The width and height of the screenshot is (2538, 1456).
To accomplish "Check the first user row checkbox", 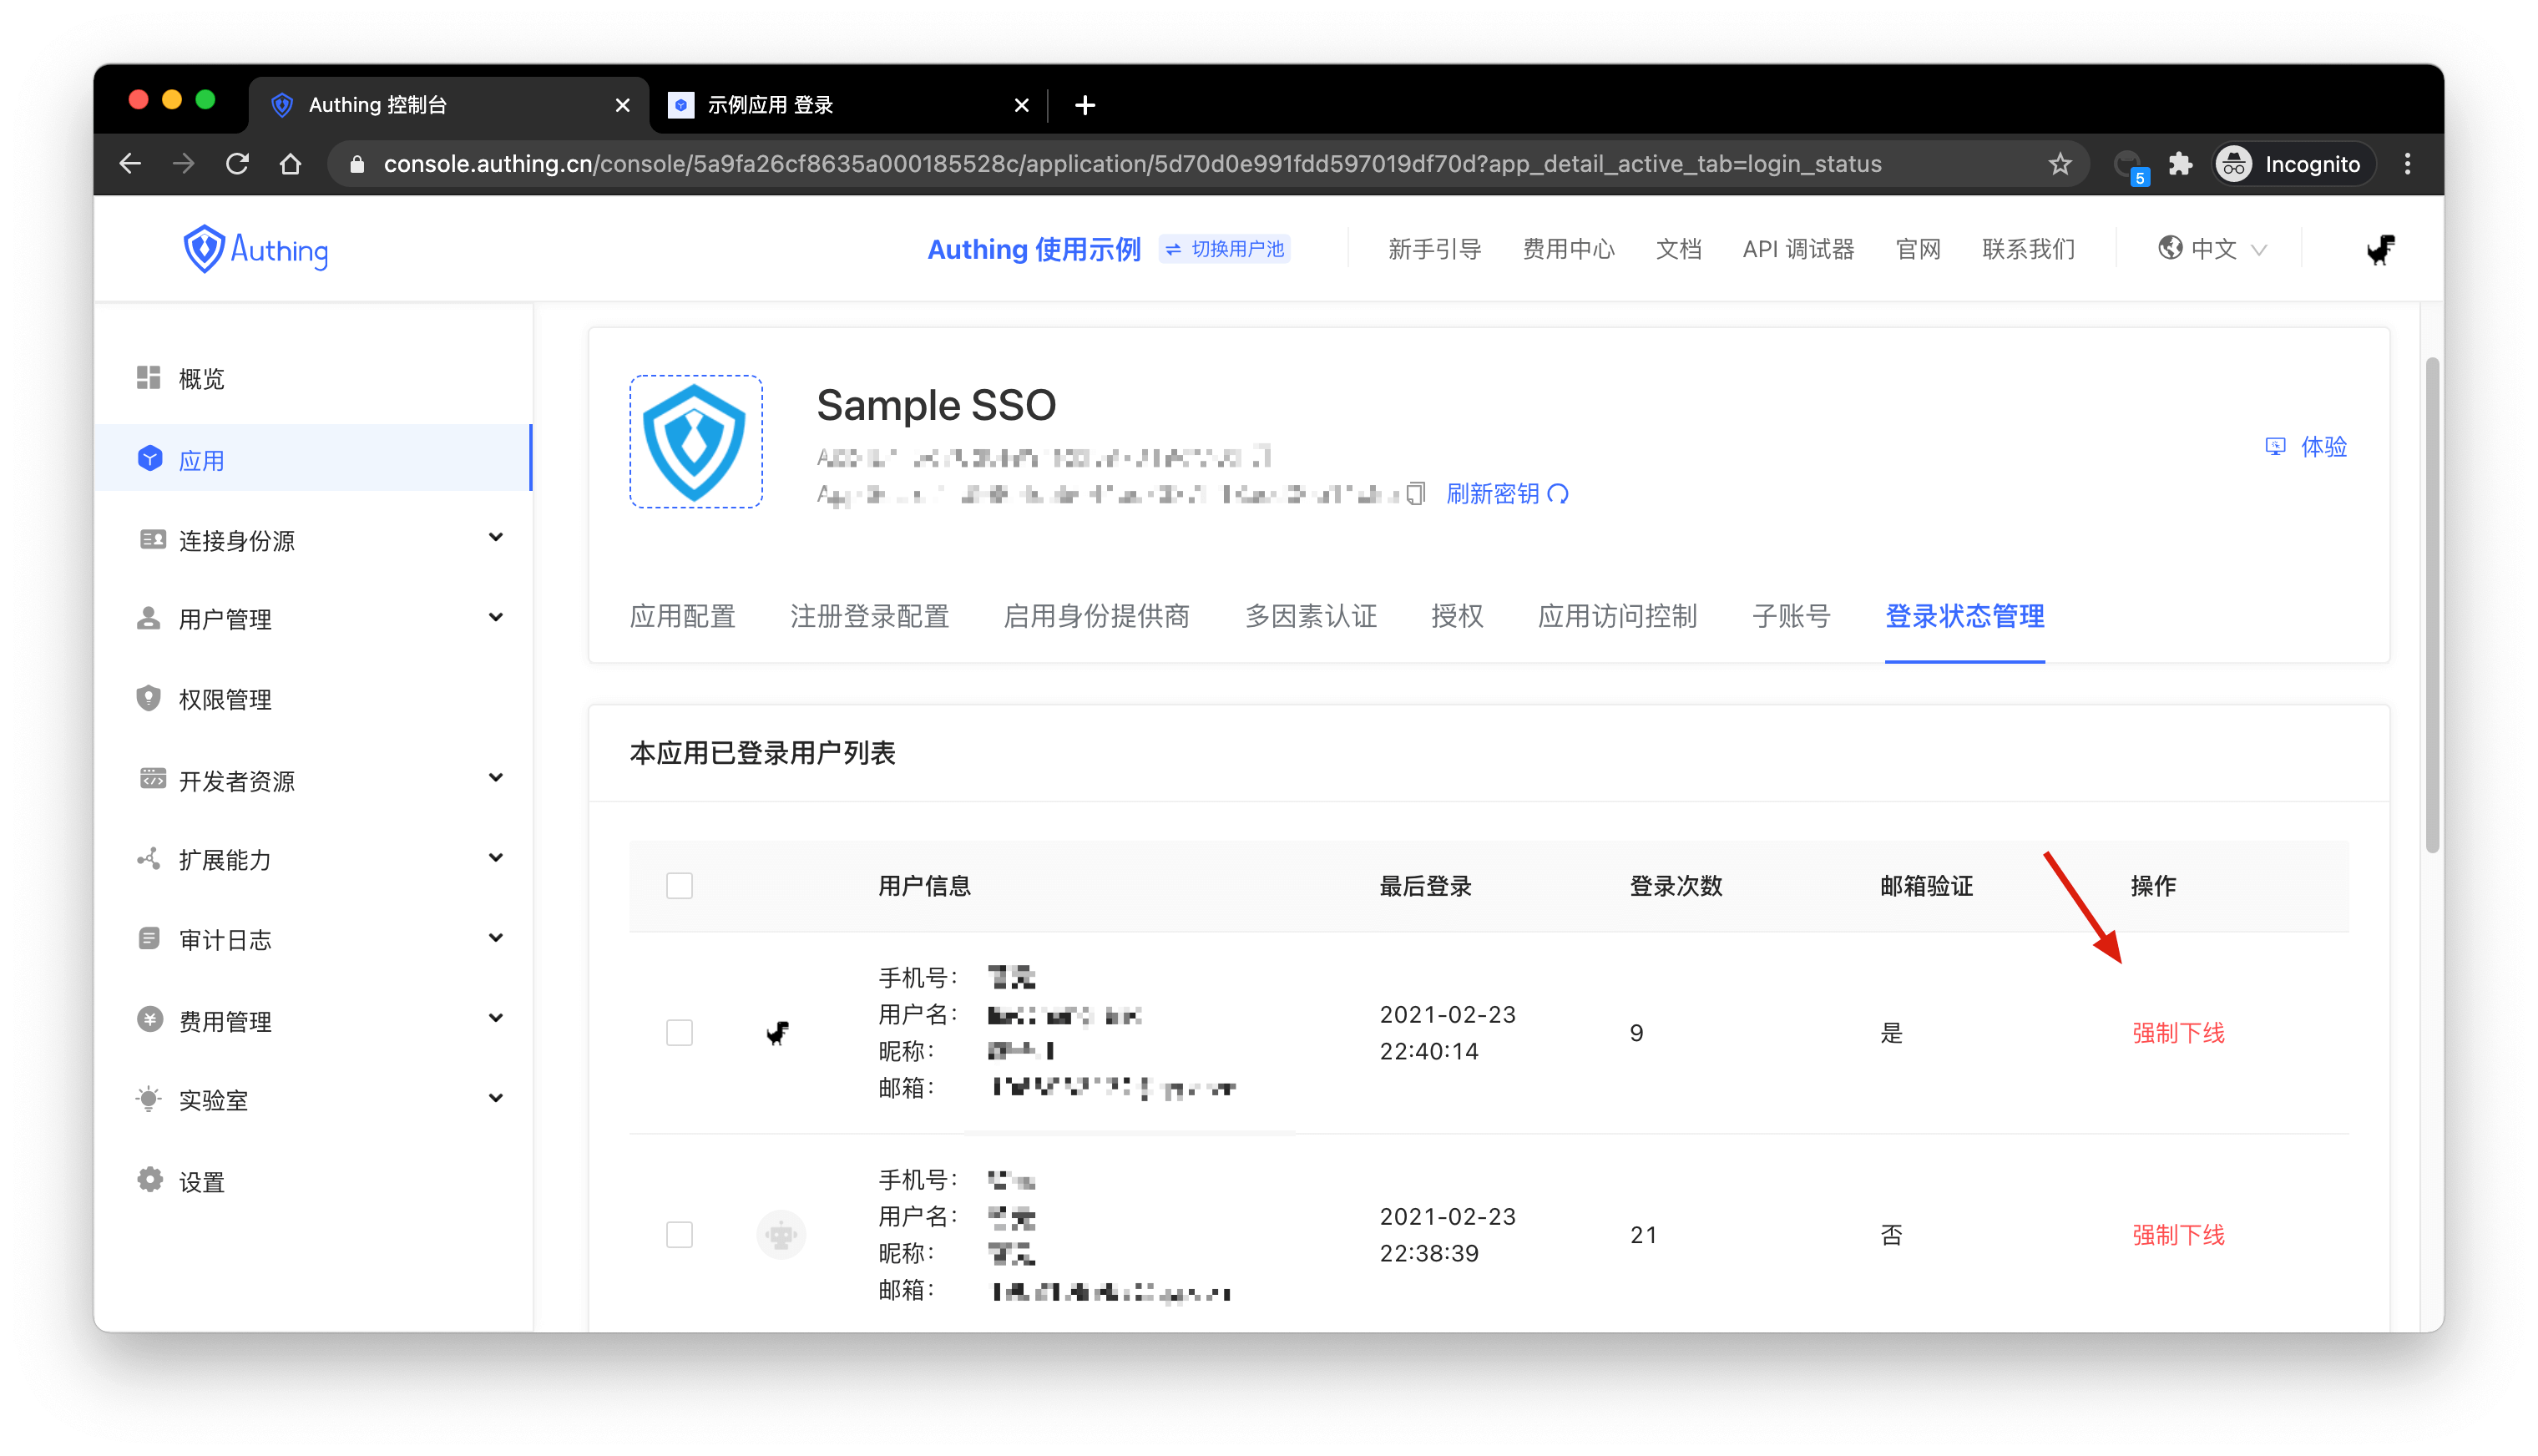I will pyautogui.click(x=680, y=1033).
